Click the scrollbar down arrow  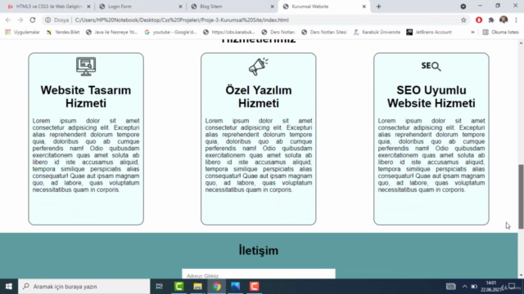pos(521,276)
